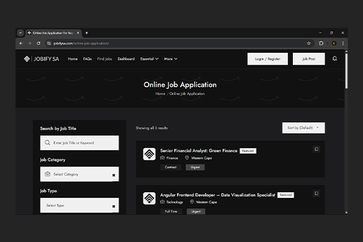
Task: Click the search magnifier icon
Action: (47, 143)
